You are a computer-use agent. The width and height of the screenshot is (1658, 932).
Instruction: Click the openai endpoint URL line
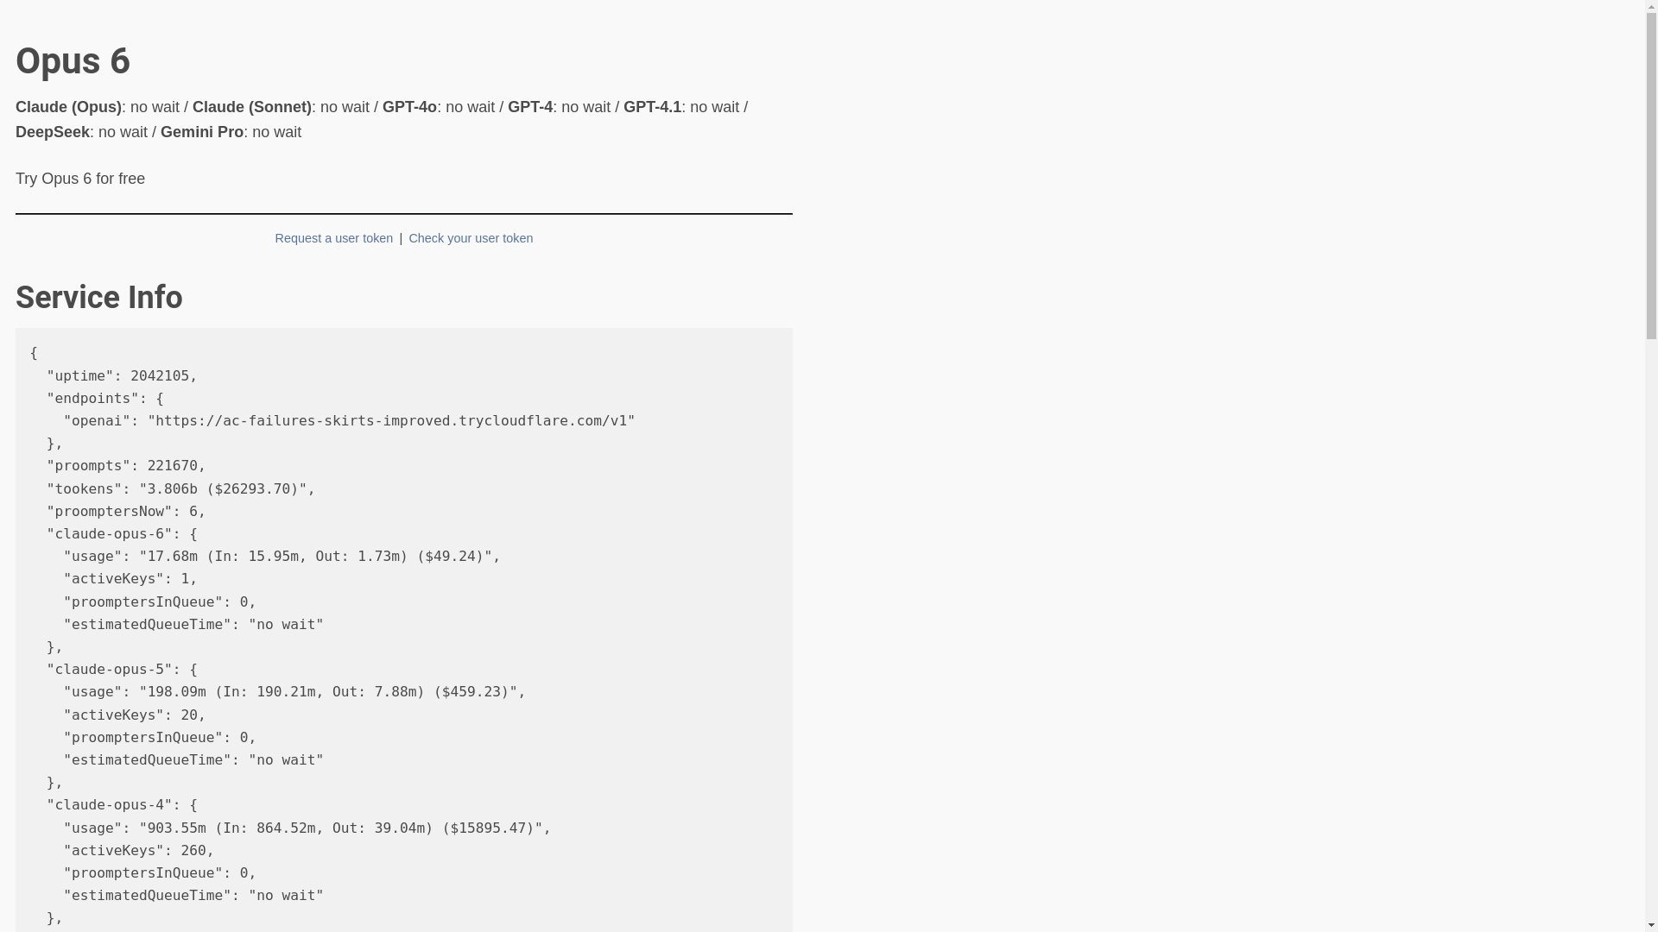(349, 421)
